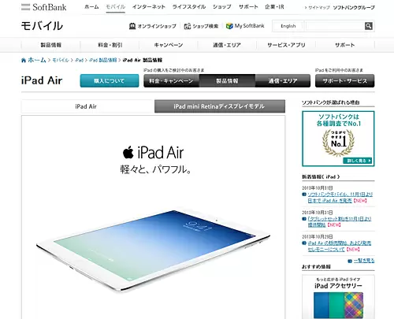Open 一覧を見る news list link
The width and height of the screenshot is (394, 319).
(364, 261)
